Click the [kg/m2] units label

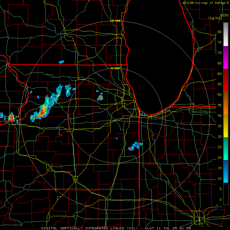coord(215,18)
